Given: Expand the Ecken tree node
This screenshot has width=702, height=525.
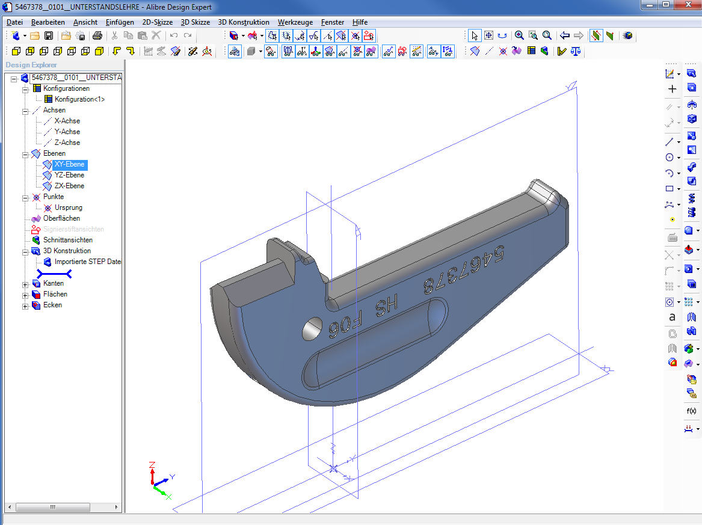Looking at the screenshot, I should point(25,306).
